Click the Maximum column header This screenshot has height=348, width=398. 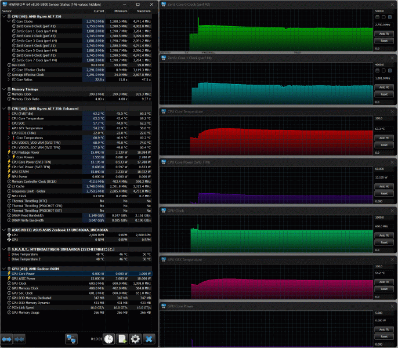pyautogui.click(x=144, y=11)
